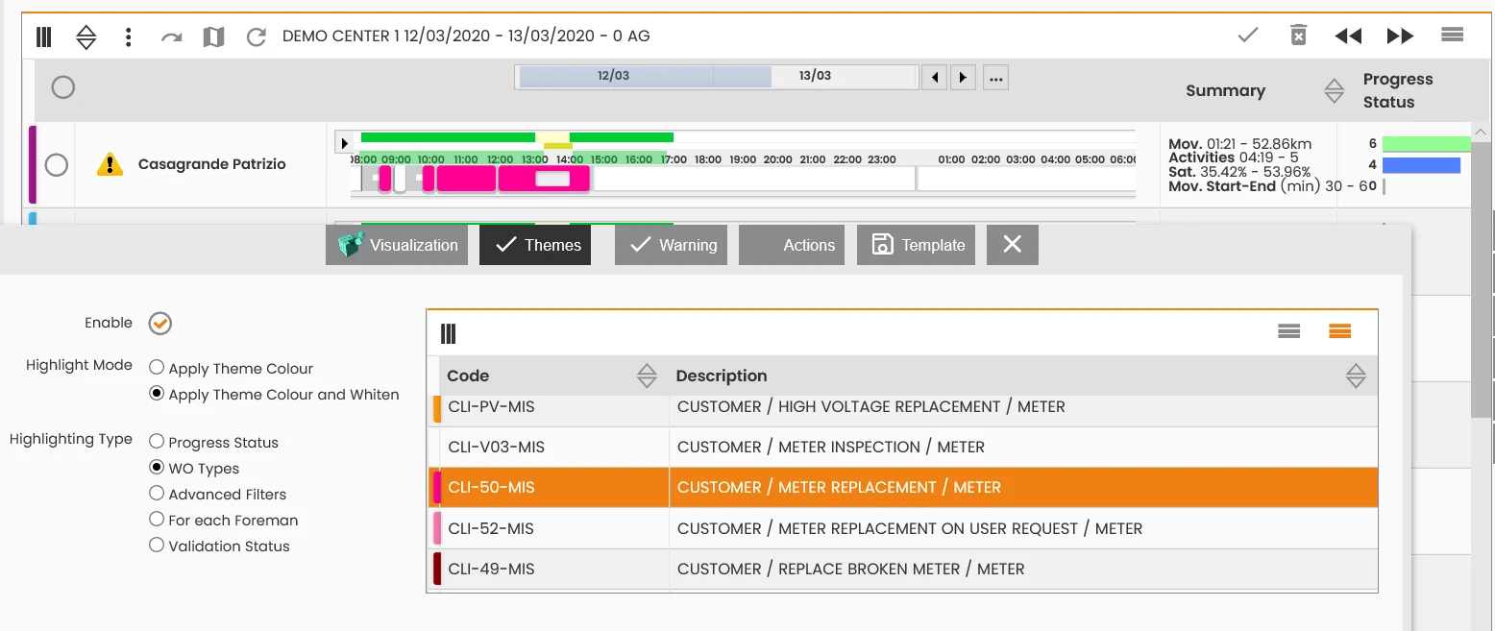Click orange colour swatch of CLI-PV-MIS
The image size is (1495, 631).
point(437,408)
